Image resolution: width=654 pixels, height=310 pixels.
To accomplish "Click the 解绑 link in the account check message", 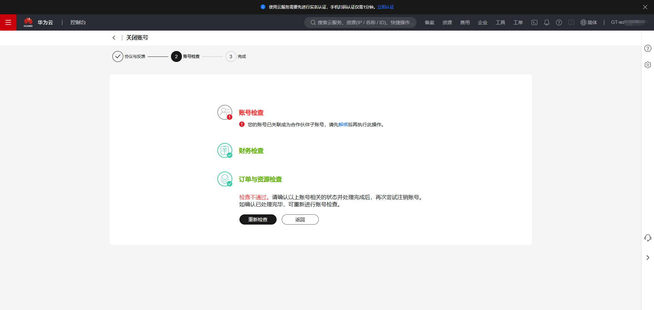I will coord(343,125).
